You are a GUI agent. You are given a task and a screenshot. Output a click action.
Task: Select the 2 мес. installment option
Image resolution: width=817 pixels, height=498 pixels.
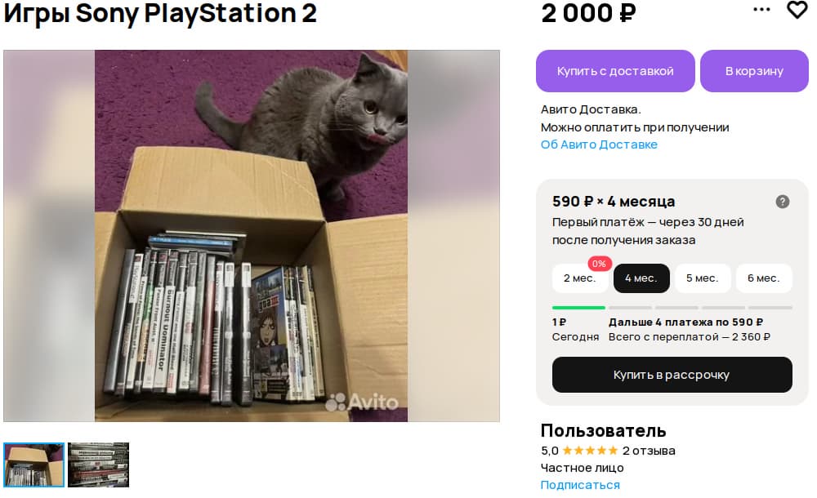579,278
